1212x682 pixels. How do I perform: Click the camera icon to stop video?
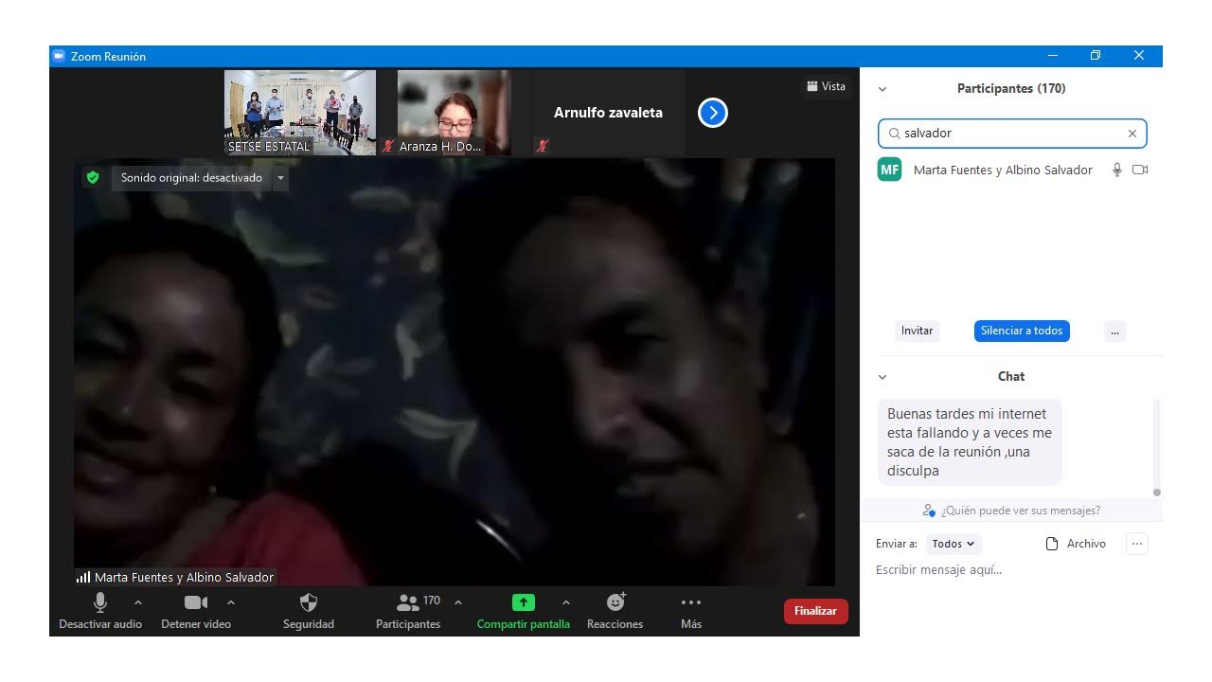196,602
